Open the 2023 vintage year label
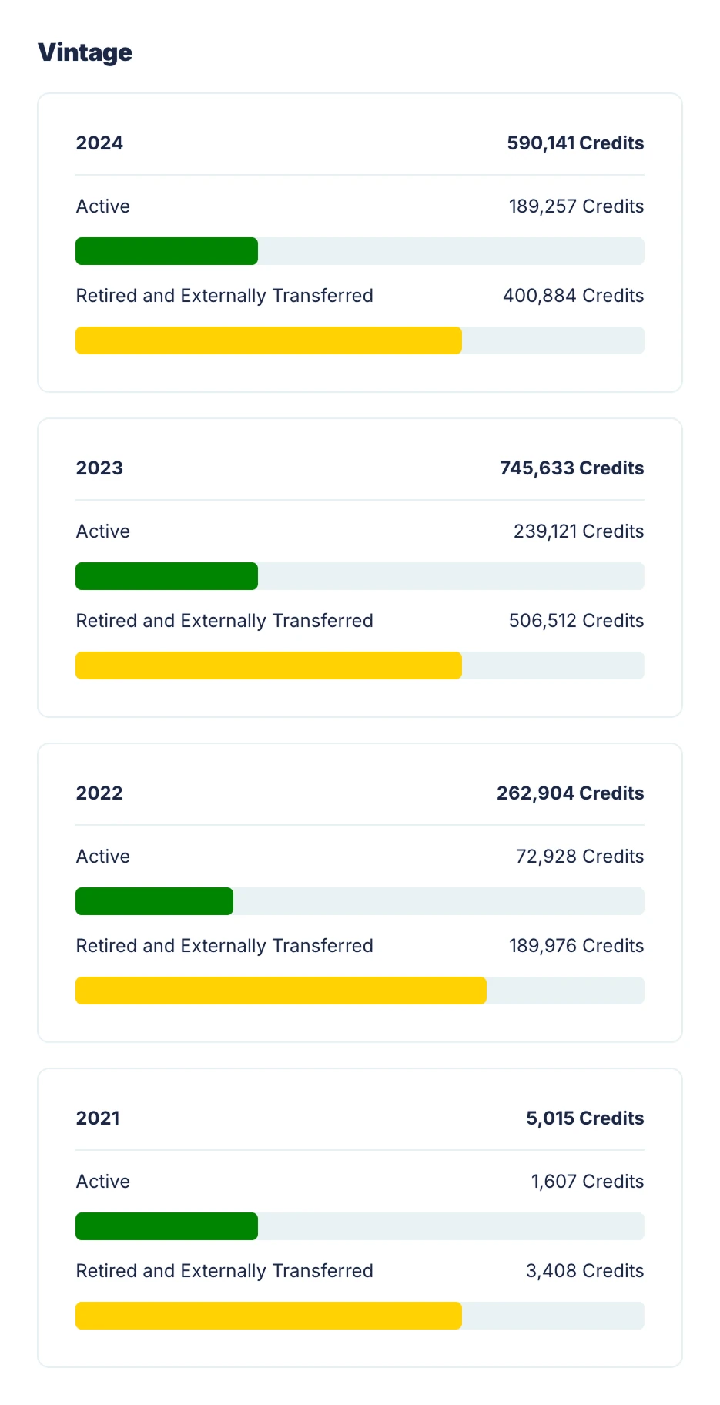This screenshot has width=720, height=1405. click(x=99, y=468)
